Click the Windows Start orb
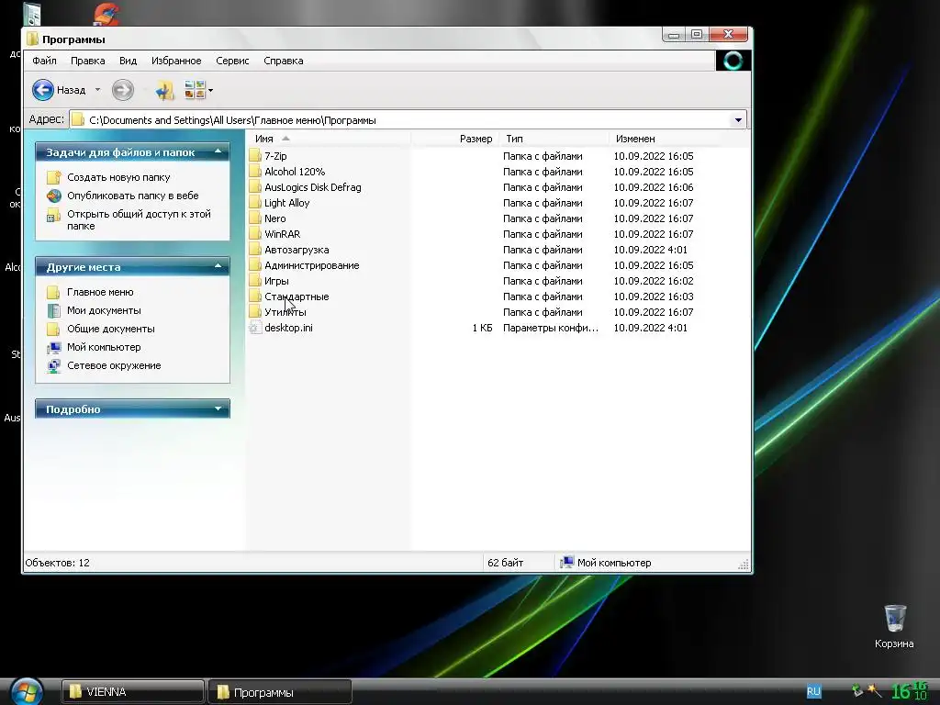The image size is (940, 705). [x=27, y=691]
